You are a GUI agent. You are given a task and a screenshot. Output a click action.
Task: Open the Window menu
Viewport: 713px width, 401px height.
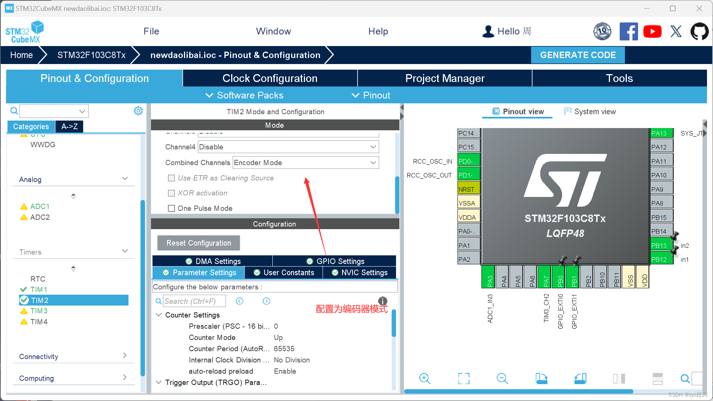point(274,31)
